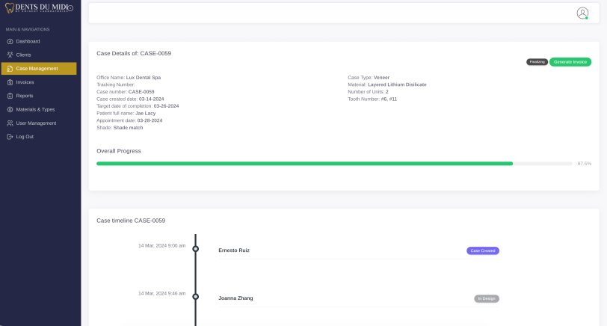Viewport: 607px width, 326px height.
Task: Click the appointment date 03-28-2024
Action: click(x=150, y=120)
